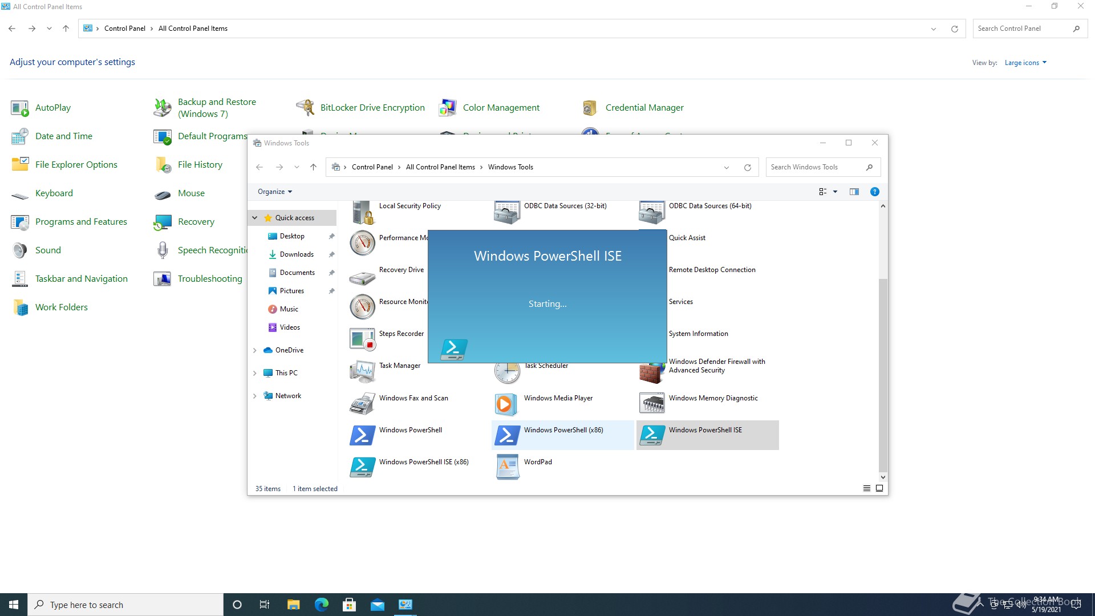Launch the Steps Recorder icon

[363, 339]
